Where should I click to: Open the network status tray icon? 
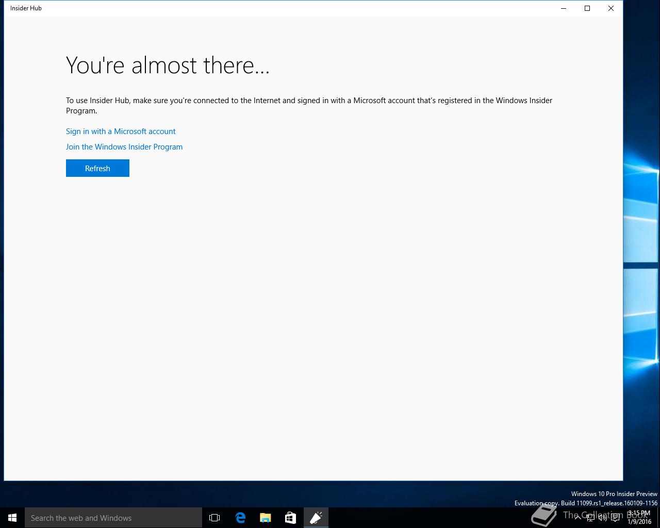[590, 518]
